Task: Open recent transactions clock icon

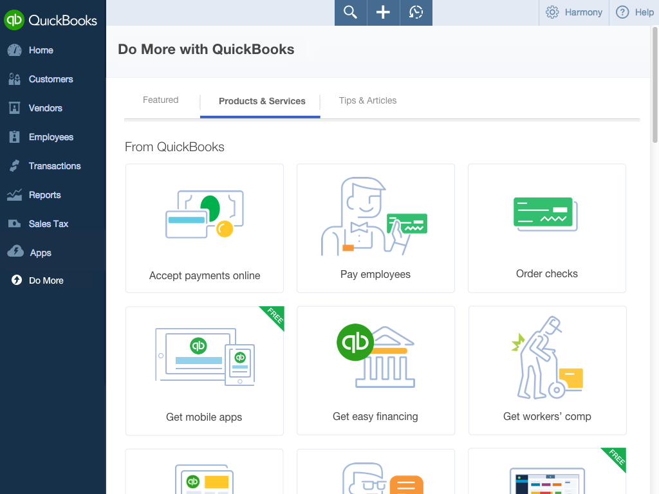Action: click(x=416, y=13)
